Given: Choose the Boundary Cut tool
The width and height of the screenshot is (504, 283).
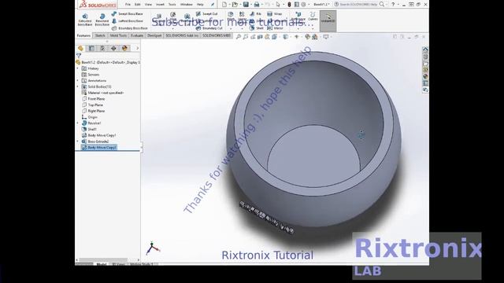Looking at the screenshot, I should pyautogui.click(x=209, y=28).
